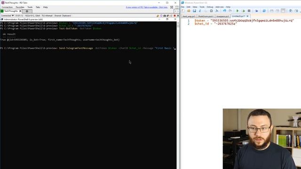Show script pane maximized layout icon
Image resolution: width=301 pixels, height=169 pixels.
[x=283, y=11]
